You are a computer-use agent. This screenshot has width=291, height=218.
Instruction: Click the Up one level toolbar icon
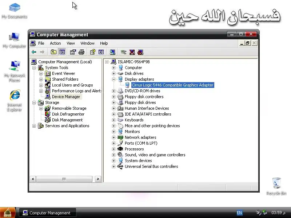pos(53,52)
